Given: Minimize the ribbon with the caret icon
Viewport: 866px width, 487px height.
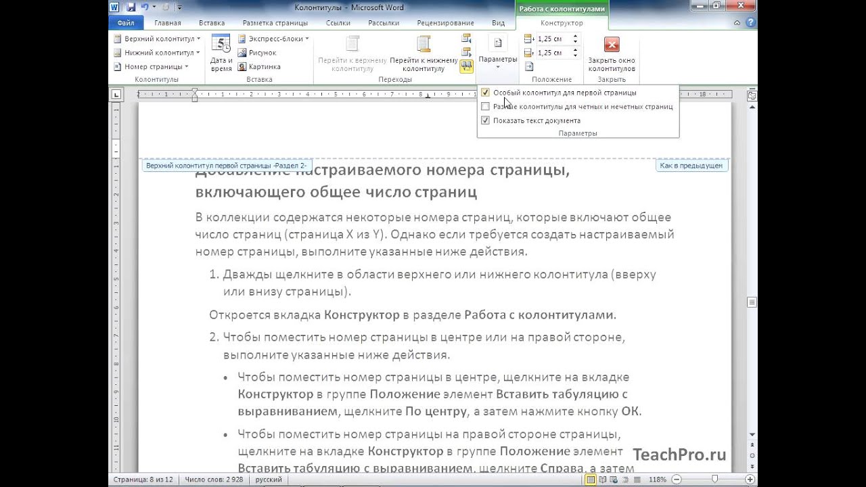Looking at the screenshot, I should coord(737,23).
